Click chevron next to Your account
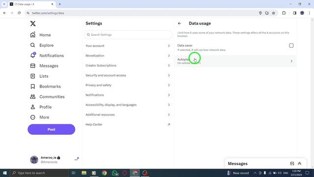 pos(169,46)
